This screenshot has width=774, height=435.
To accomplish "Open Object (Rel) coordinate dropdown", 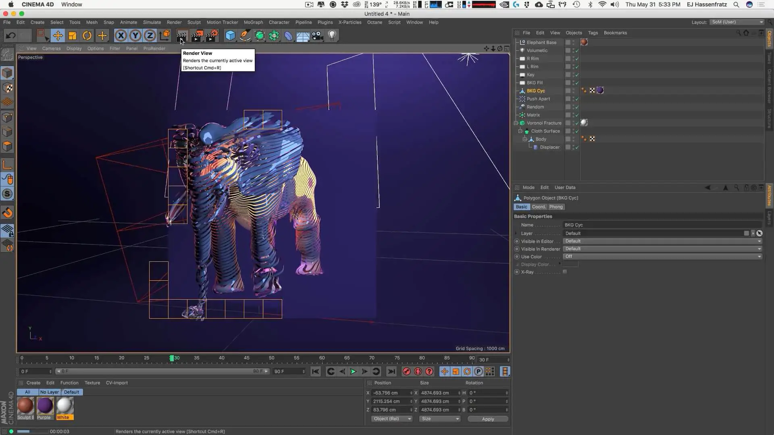I will (x=392, y=419).
